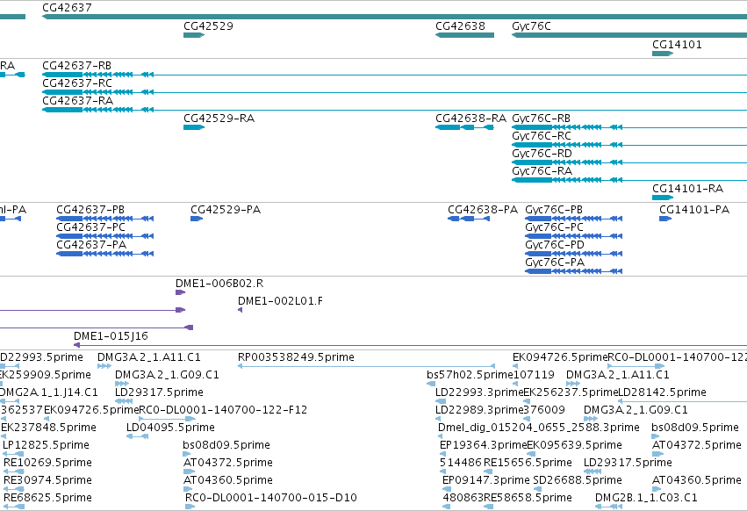Click the CG42529-RA transcript label
747x511 pixels.
point(219,119)
